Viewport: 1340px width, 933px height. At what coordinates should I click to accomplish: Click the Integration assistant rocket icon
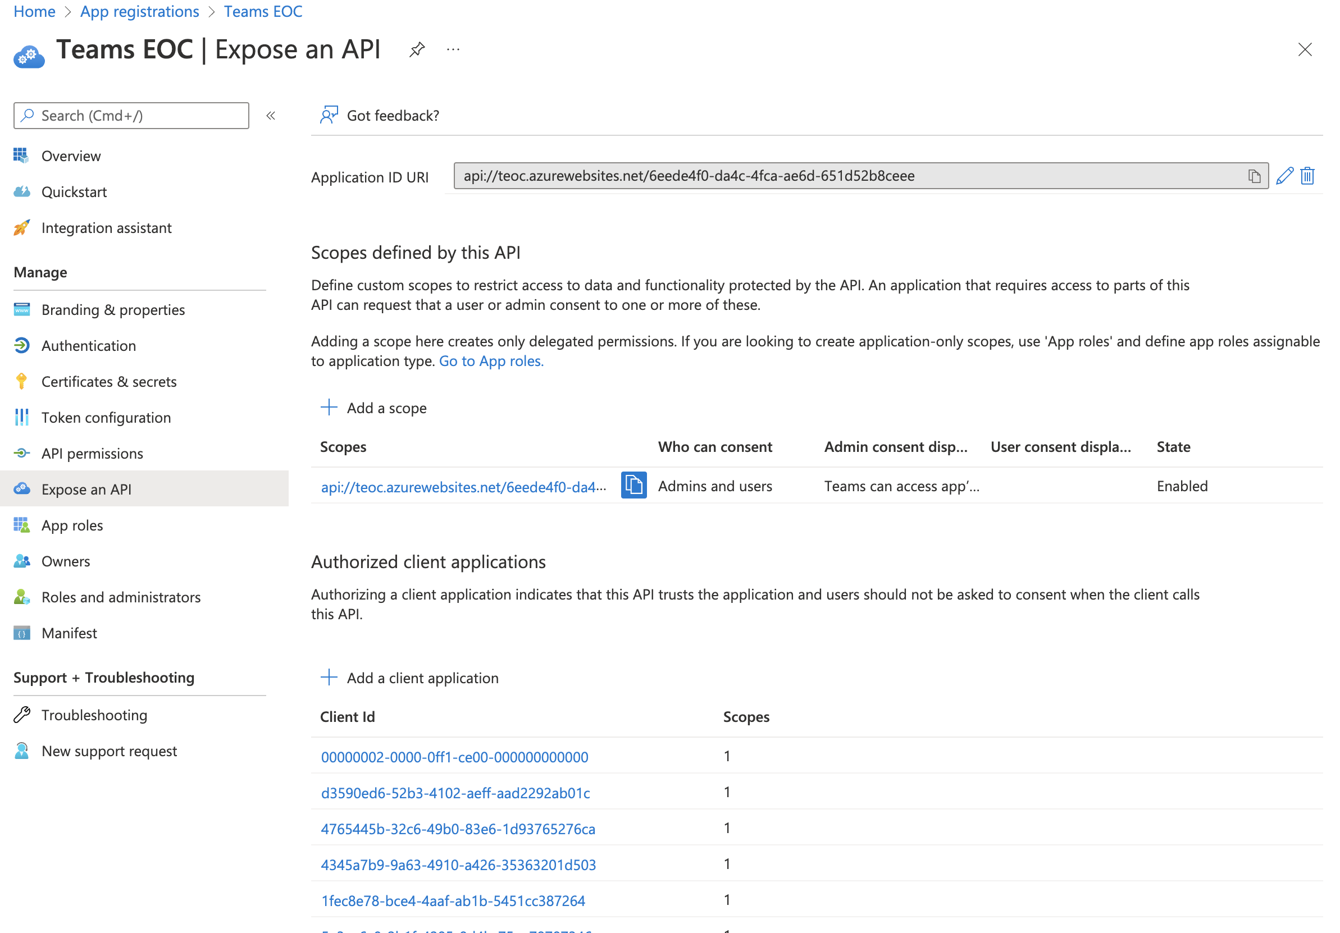tap(21, 227)
